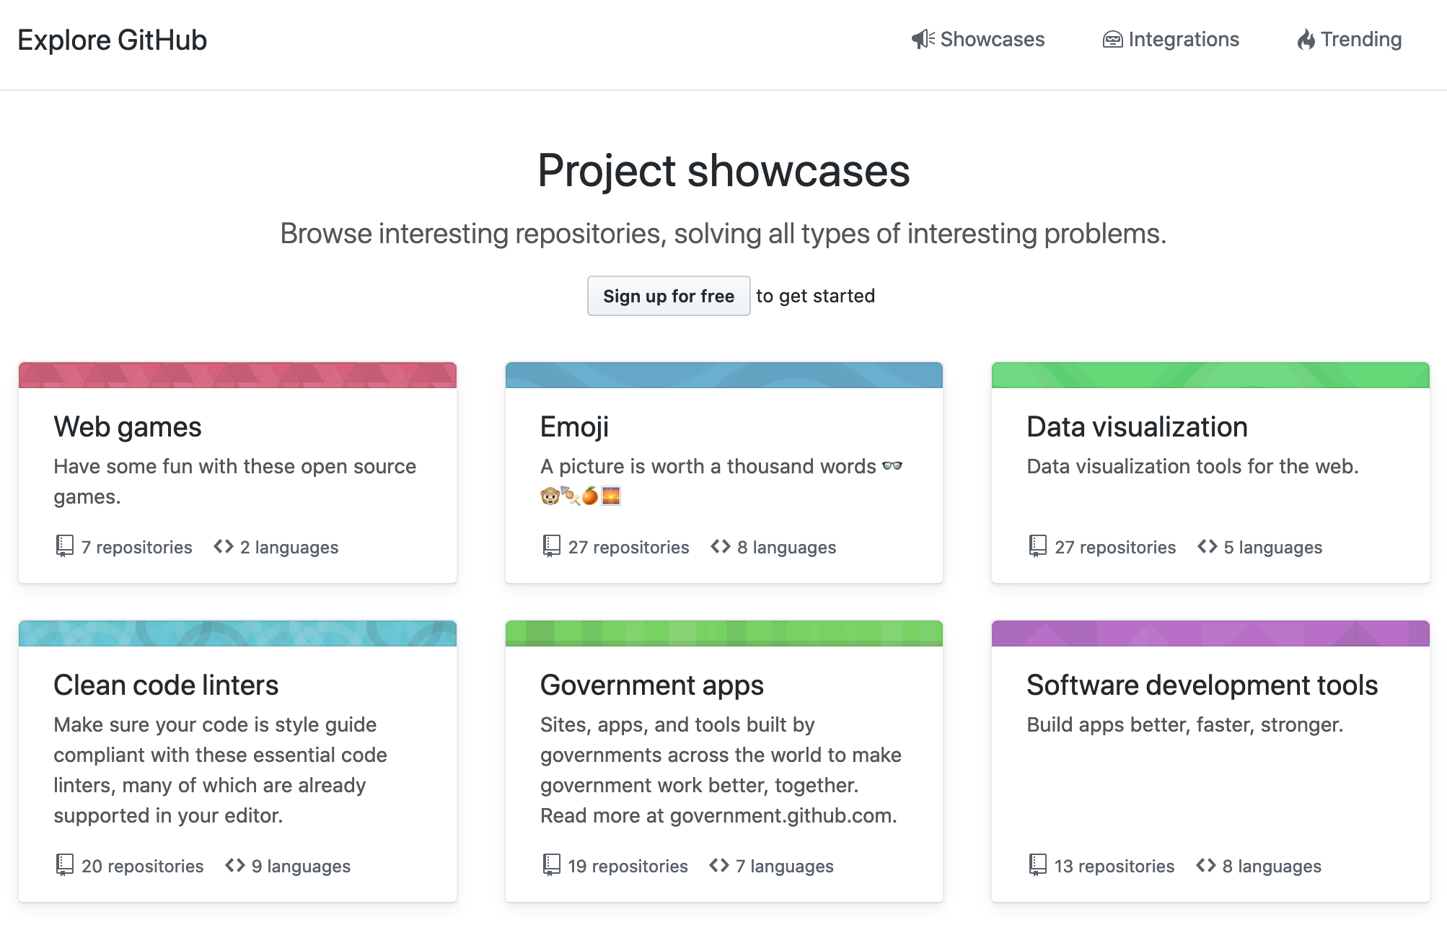1447x925 pixels.
Task: Open the Explore GitHub title link
Action: tap(113, 40)
